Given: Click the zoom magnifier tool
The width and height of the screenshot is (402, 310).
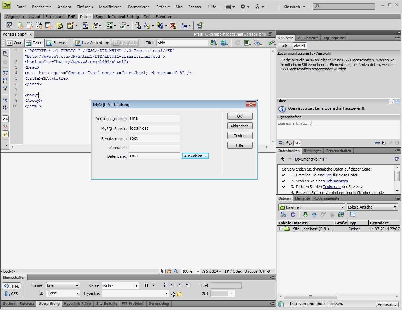Looking at the screenshot, I should (x=176, y=271).
